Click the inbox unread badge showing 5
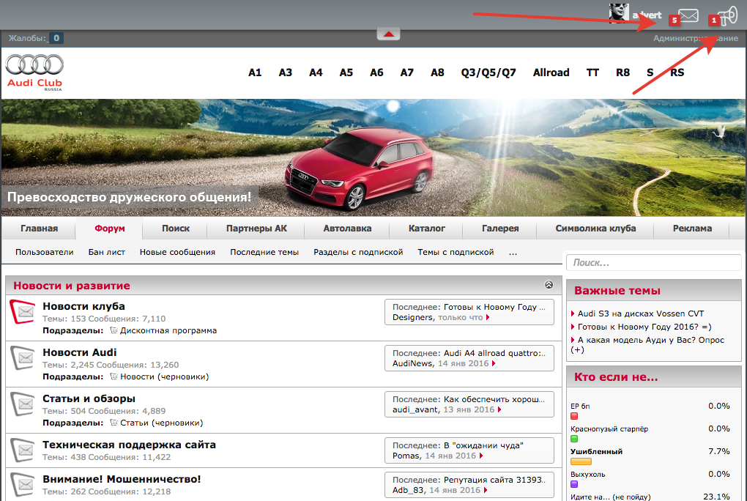 [x=674, y=21]
